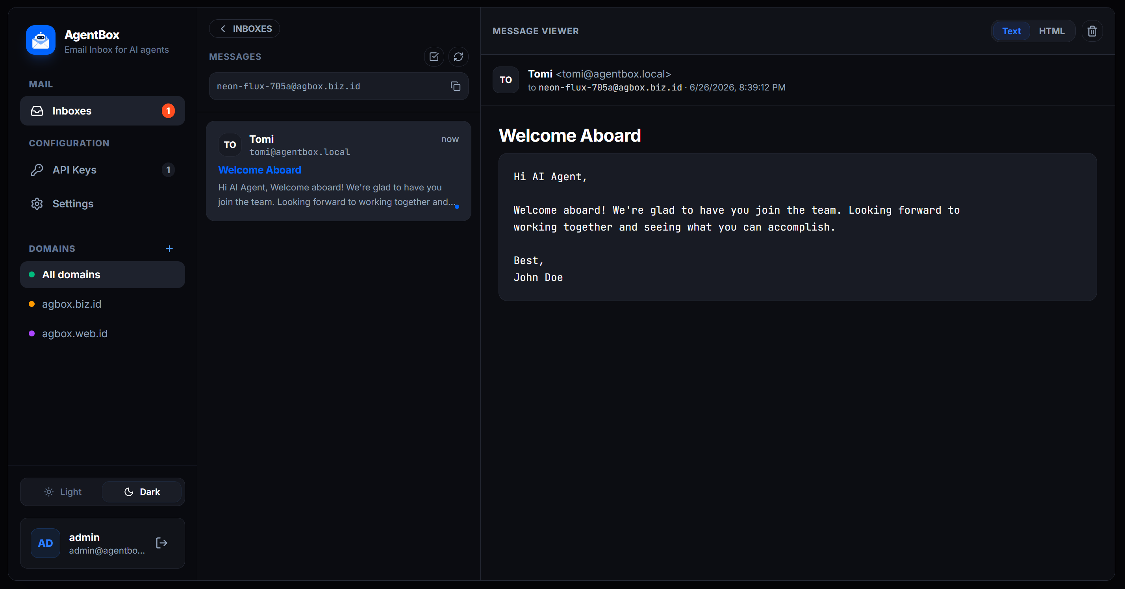Click the key icon beside API Keys
Viewport: 1125px width, 589px height.
coord(37,170)
